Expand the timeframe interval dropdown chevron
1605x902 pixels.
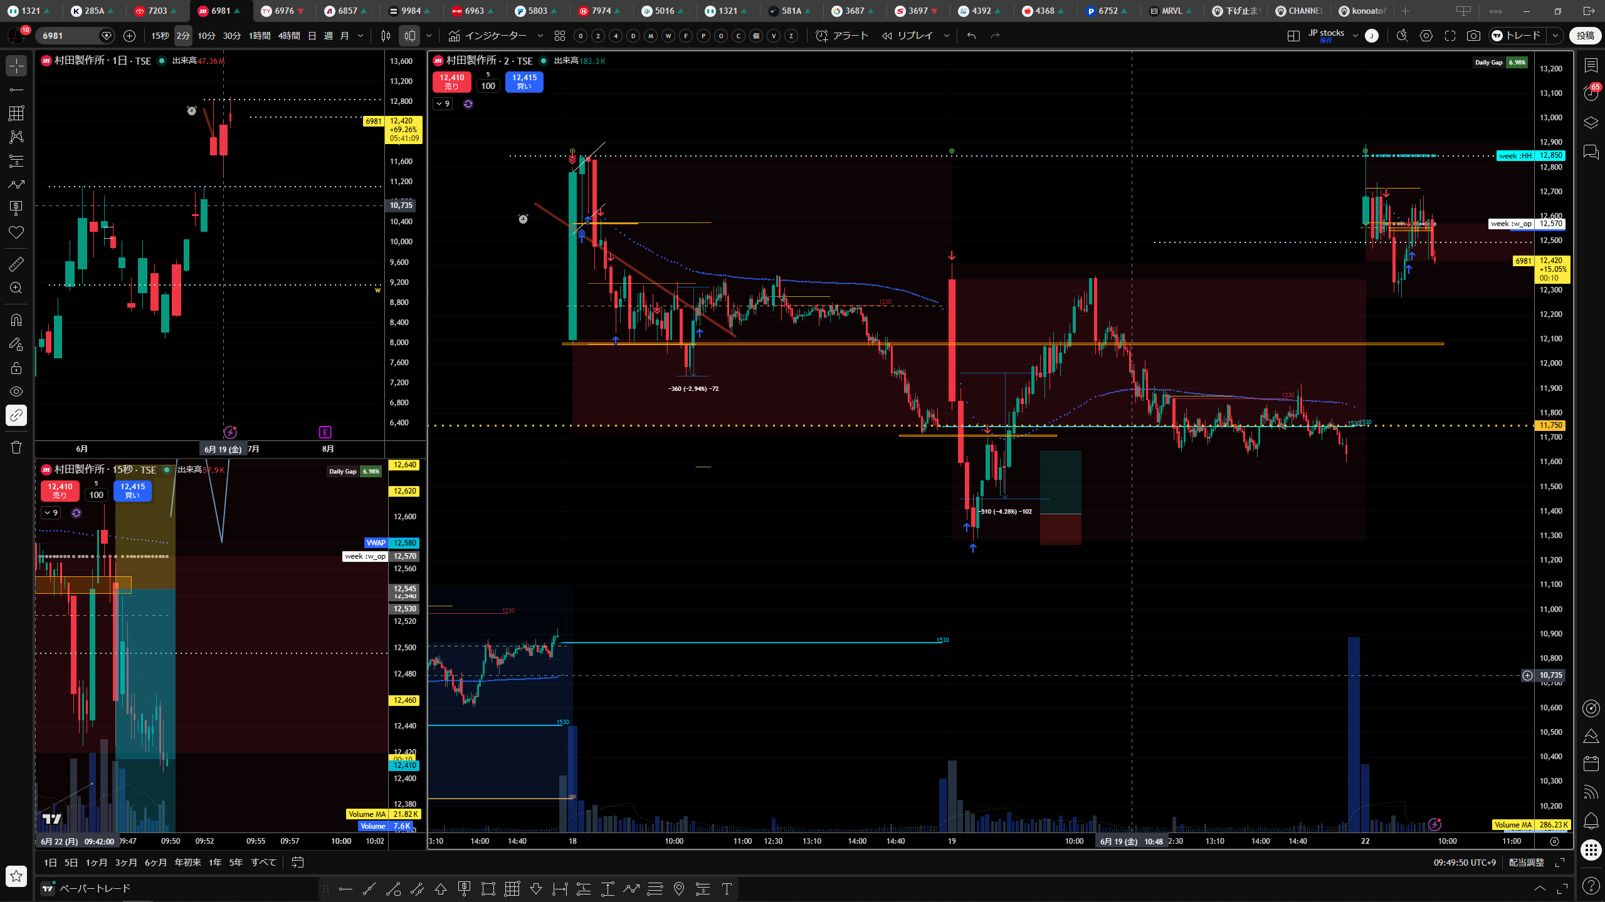[x=360, y=36]
